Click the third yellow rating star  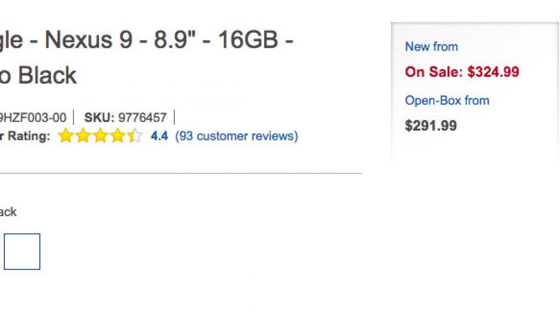pos(101,136)
